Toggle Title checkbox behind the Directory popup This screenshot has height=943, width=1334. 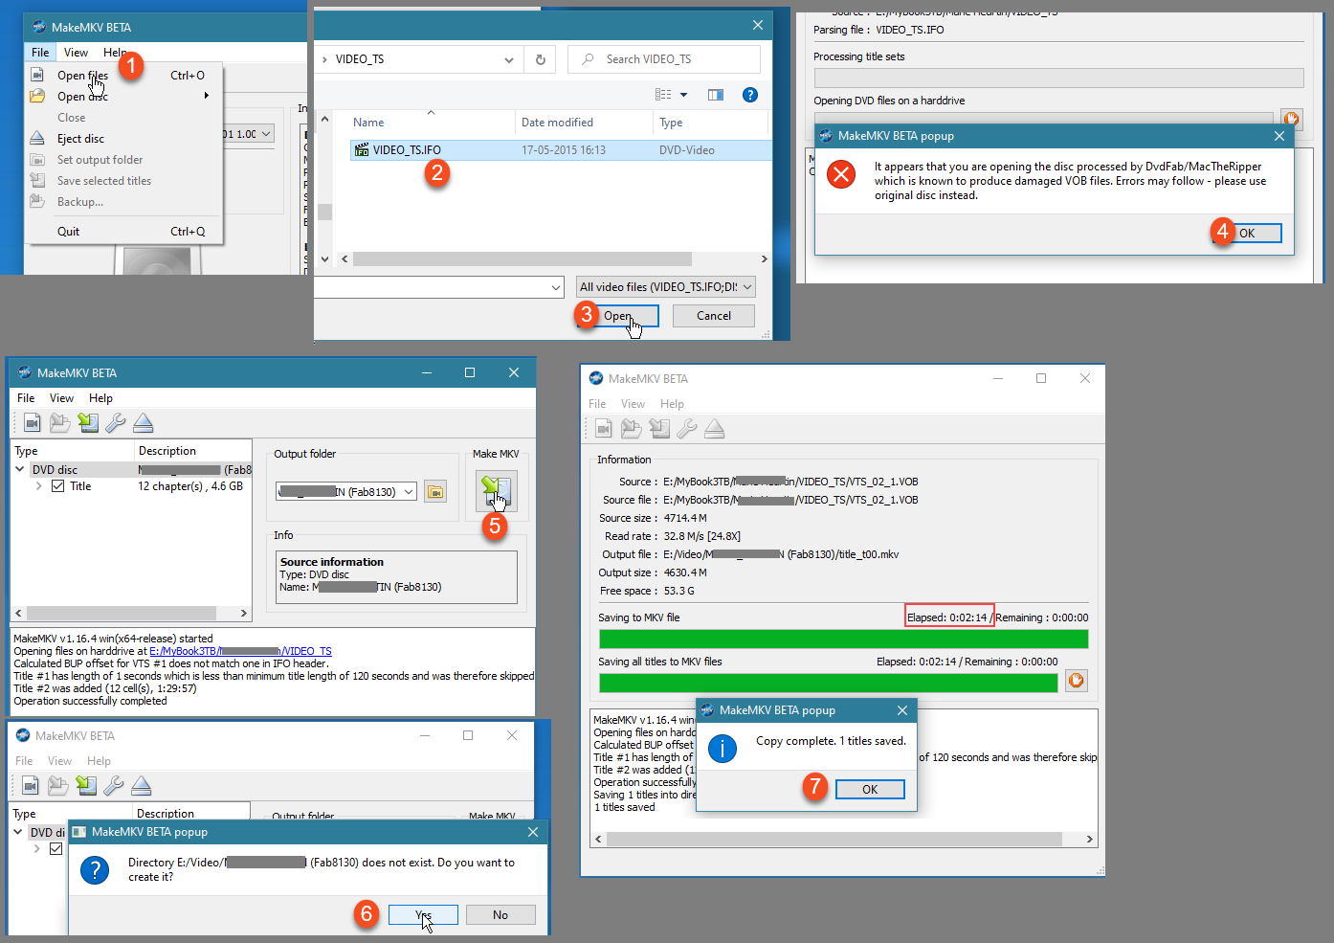tap(56, 849)
